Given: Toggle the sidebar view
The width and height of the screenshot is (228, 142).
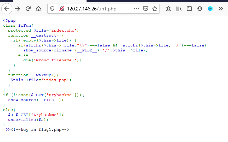Looking at the screenshot, I should 189,9.
